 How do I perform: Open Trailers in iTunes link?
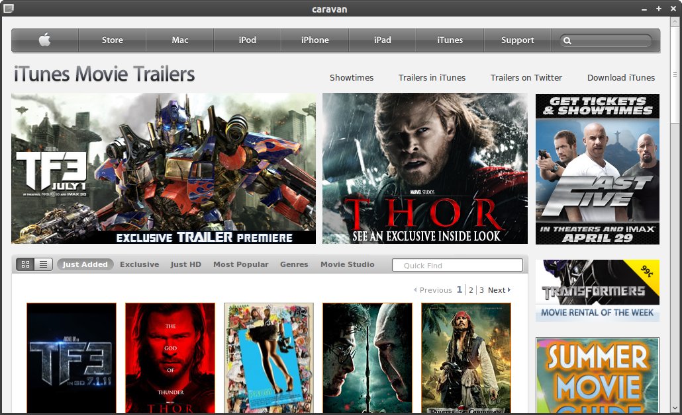click(x=432, y=78)
